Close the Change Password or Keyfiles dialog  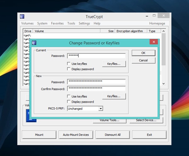coord(154,42)
